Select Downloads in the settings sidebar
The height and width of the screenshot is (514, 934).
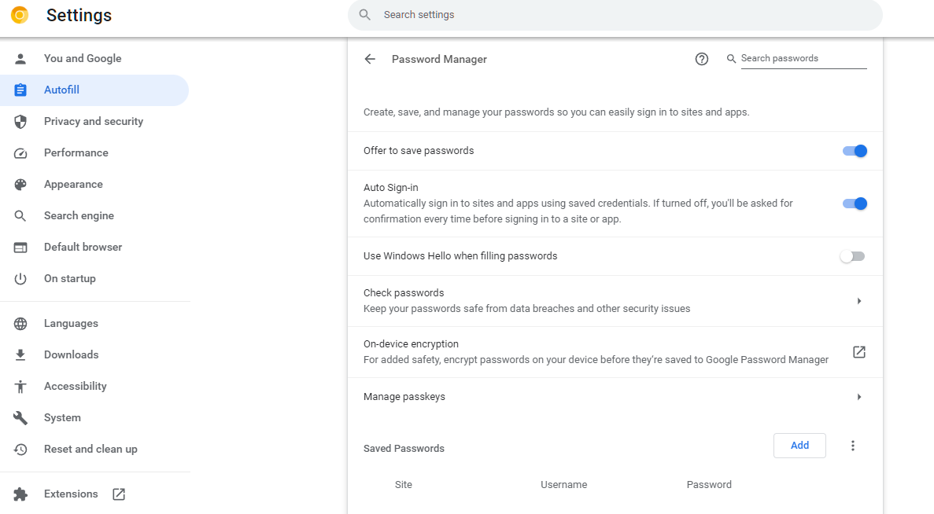coord(71,355)
